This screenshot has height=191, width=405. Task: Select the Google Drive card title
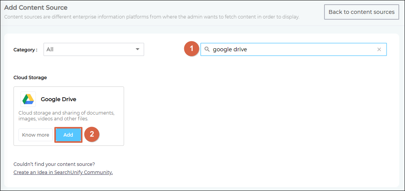click(59, 99)
